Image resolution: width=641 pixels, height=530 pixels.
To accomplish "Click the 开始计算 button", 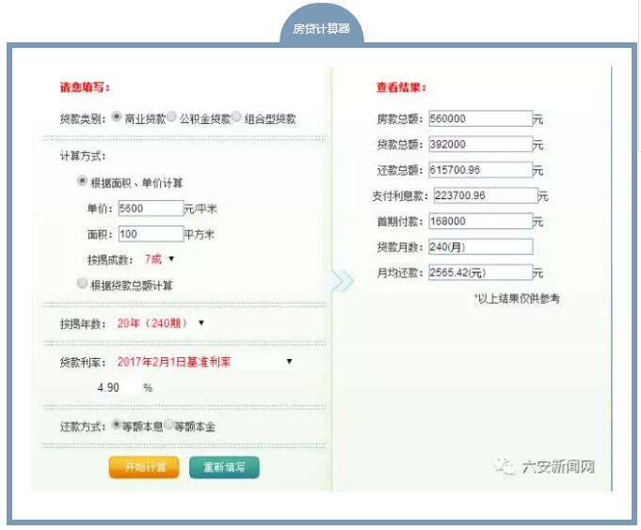I will pos(144,467).
